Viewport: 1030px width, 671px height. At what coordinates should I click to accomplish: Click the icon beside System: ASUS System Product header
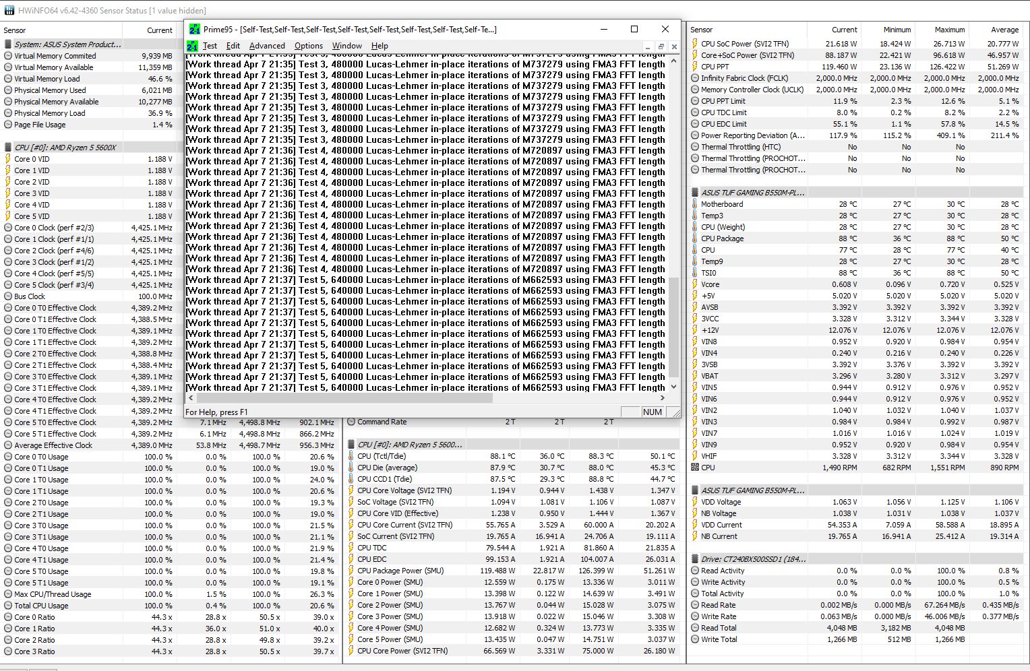point(8,44)
